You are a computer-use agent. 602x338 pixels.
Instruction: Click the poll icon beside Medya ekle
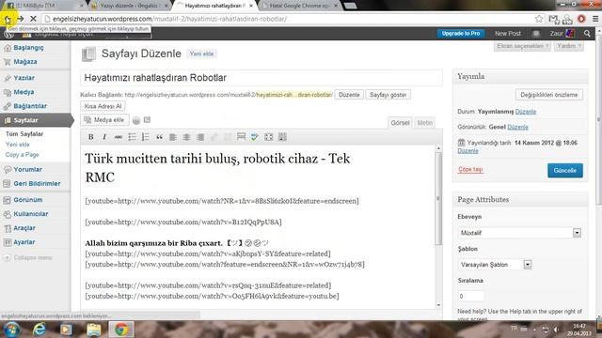point(136,120)
